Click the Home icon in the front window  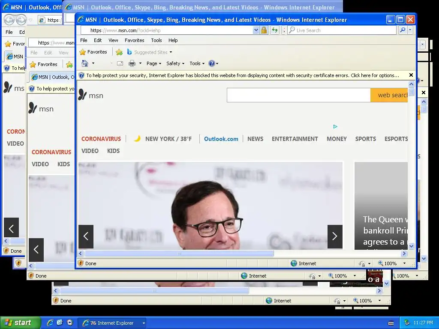pyautogui.click(x=85, y=63)
